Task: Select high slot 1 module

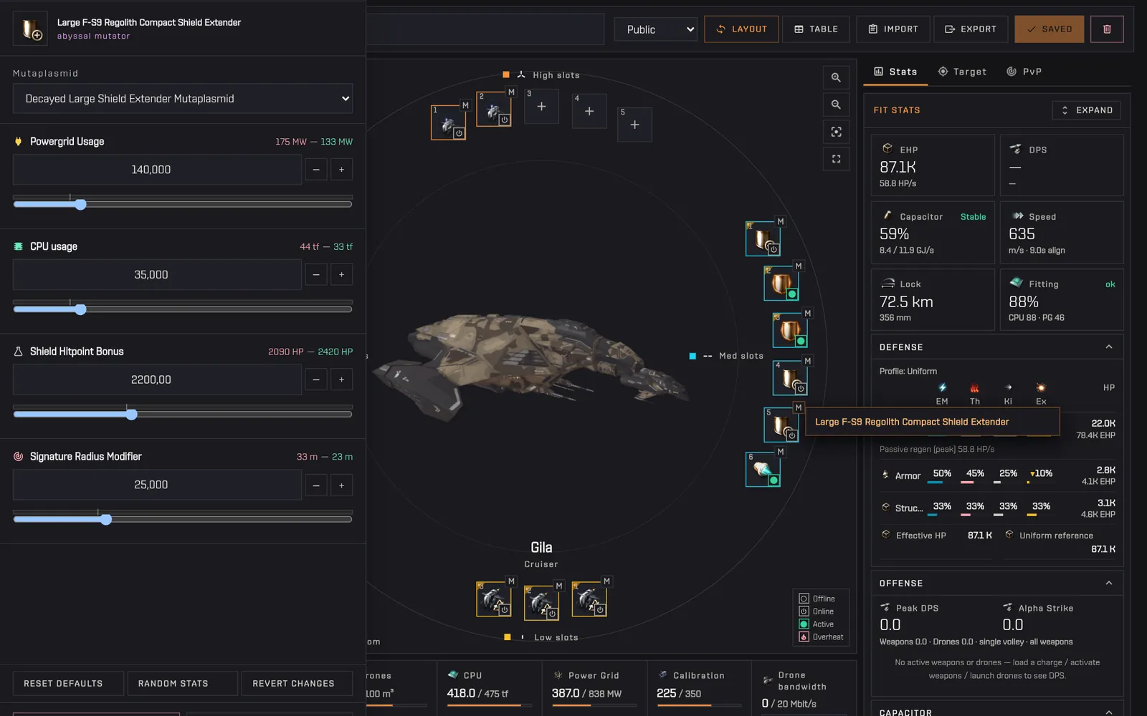Action: 448,122
